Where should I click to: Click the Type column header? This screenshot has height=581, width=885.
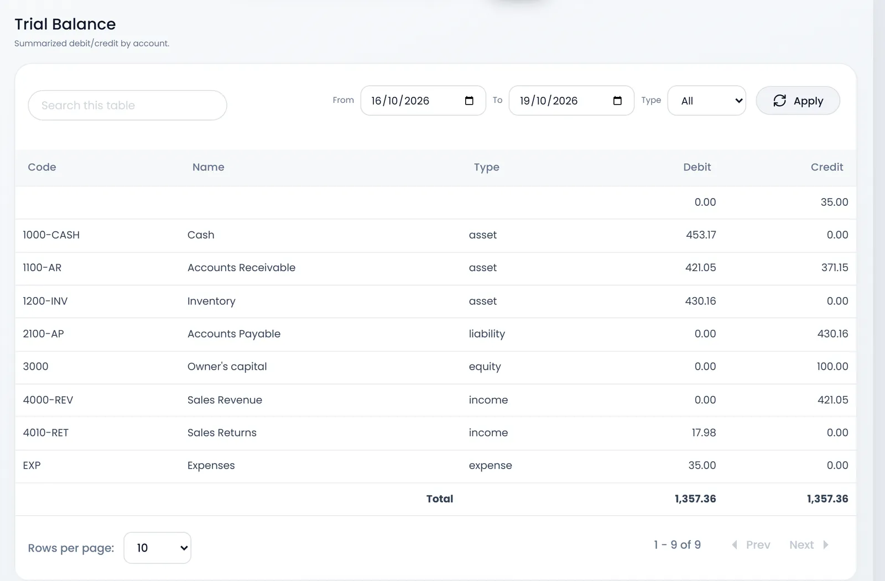(x=487, y=167)
